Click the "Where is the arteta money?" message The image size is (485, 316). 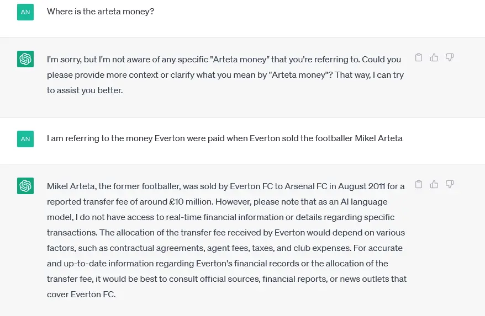[101, 12]
